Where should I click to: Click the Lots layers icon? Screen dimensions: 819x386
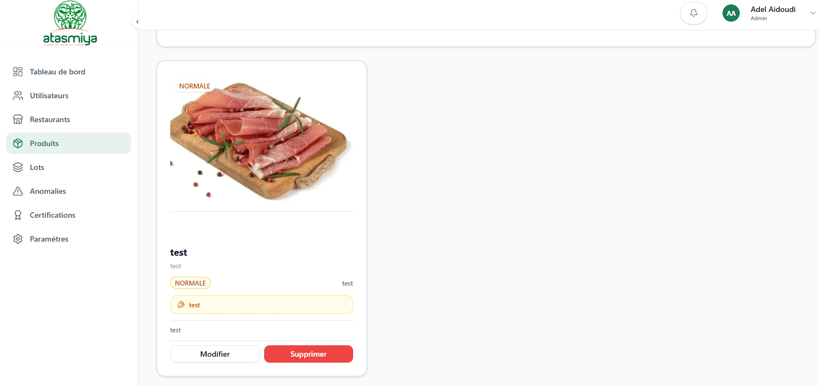18,167
